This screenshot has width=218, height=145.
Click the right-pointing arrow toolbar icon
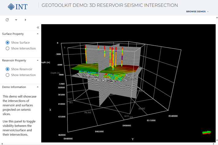click(x=25, y=20)
